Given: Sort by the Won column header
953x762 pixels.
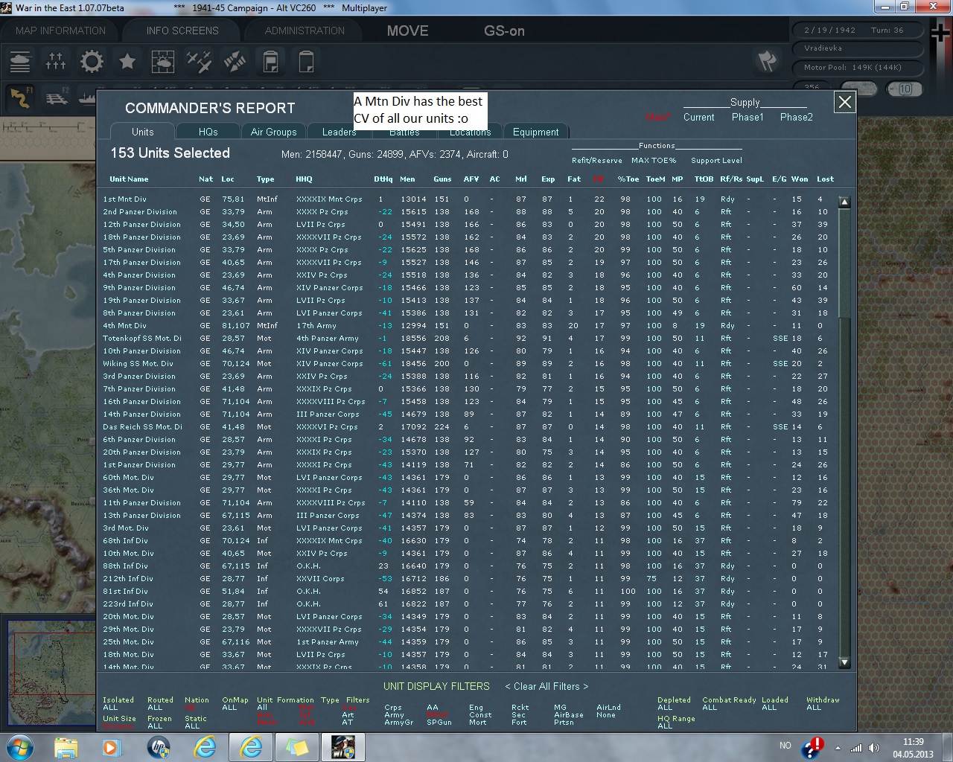Looking at the screenshot, I should tap(800, 179).
